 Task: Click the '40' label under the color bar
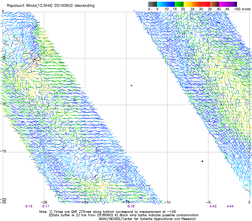[219, 9]
